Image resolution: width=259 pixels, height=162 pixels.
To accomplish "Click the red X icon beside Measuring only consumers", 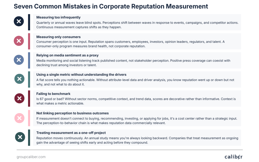I will coord(19,41).
